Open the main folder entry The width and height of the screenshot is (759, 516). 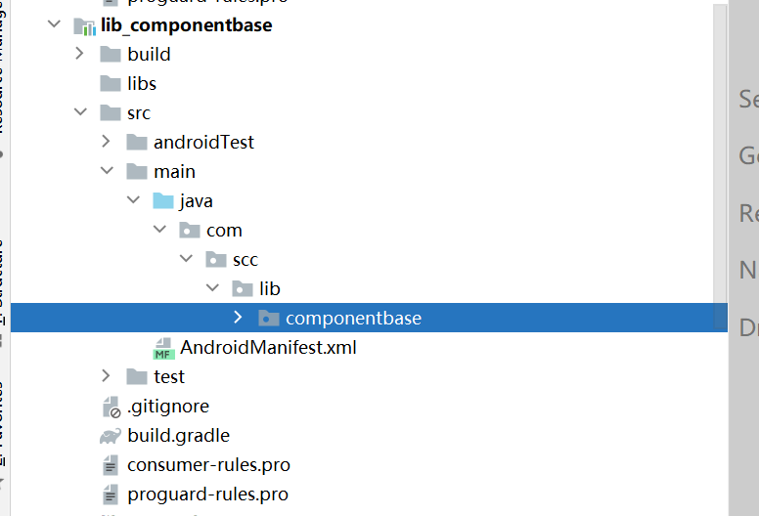click(174, 172)
